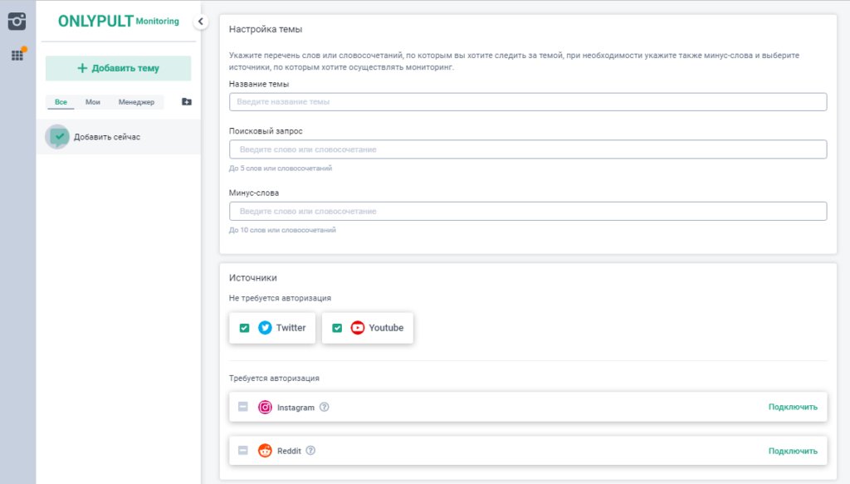The height and width of the screenshot is (484, 850).
Task: Click Подключить link for Instagram
Action: click(x=792, y=408)
